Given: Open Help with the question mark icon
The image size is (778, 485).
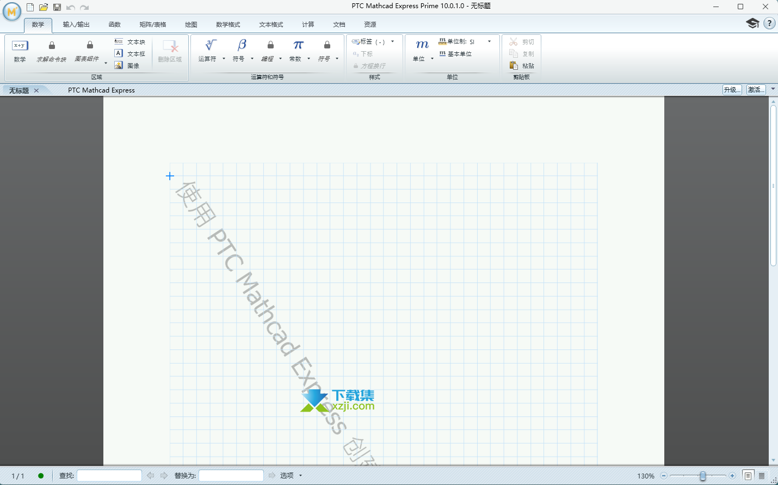Looking at the screenshot, I should [769, 23].
